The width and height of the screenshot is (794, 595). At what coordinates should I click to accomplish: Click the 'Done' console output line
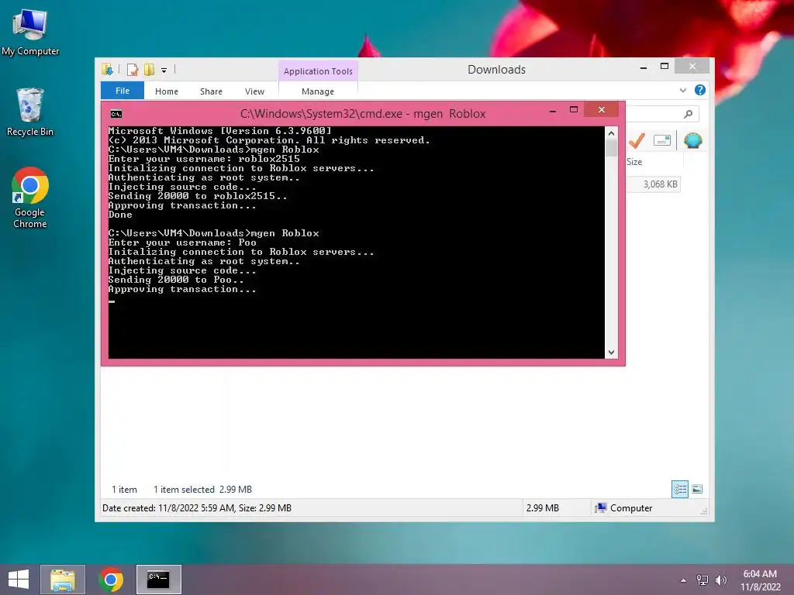[120, 215]
